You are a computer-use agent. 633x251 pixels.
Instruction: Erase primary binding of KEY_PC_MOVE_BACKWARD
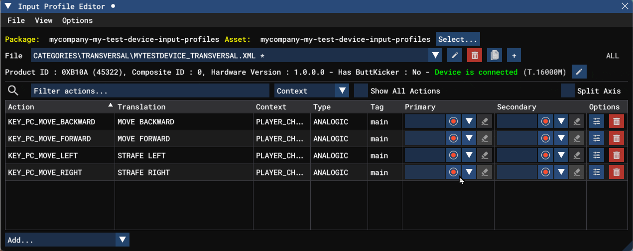click(x=485, y=122)
